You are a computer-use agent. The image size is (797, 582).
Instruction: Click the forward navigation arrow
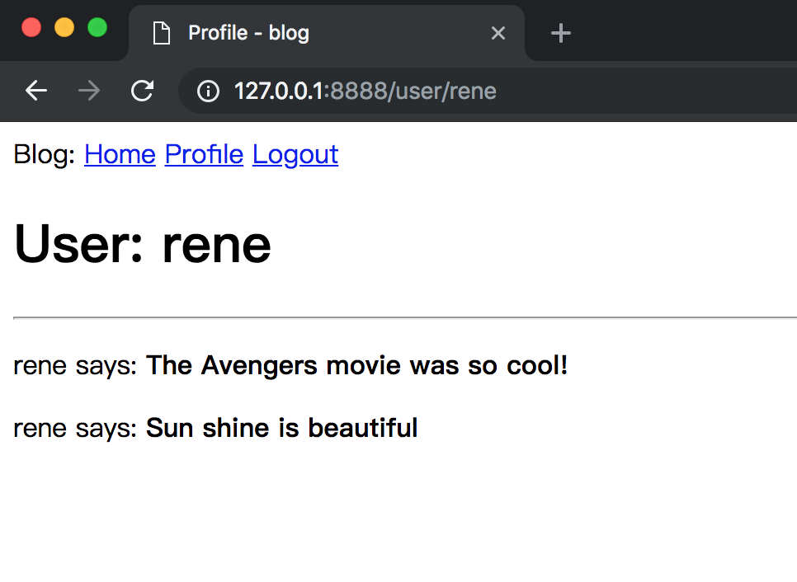[89, 91]
